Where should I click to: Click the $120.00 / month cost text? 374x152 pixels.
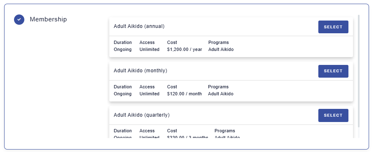[x=184, y=94]
